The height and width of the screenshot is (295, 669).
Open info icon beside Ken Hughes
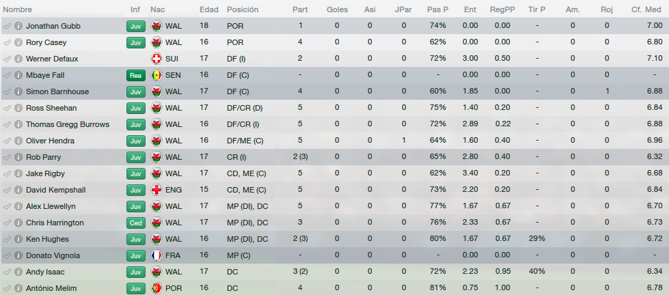point(18,239)
